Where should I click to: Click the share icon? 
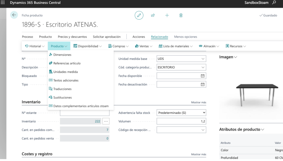(153, 15)
